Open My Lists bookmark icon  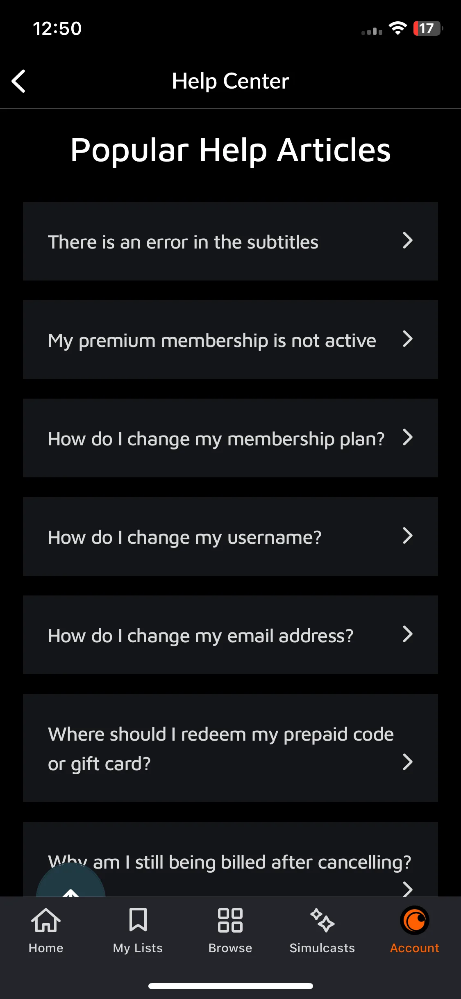138,920
